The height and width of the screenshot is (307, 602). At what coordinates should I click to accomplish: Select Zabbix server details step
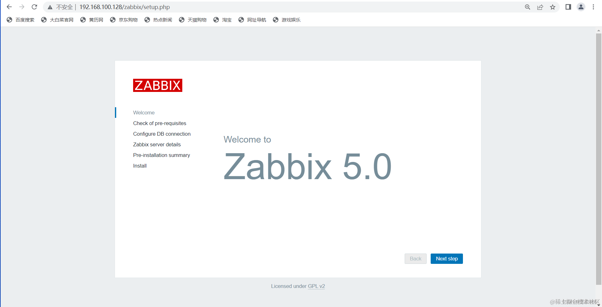click(x=157, y=144)
